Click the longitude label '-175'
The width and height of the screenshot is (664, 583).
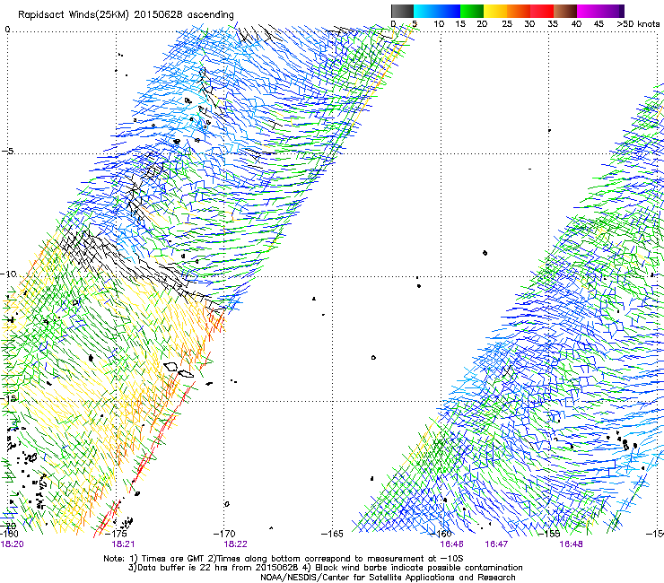(x=117, y=534)
